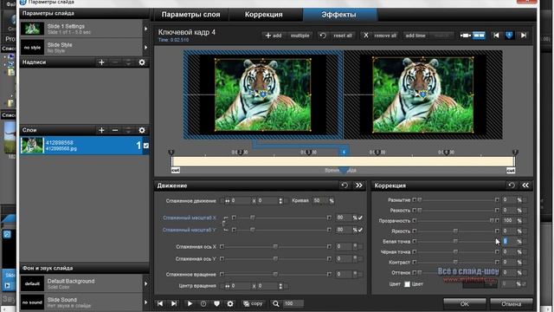This screenshot has width=554, height=312.
Task: Click the zoom magnifier icon
Action: tap(275, 303)
